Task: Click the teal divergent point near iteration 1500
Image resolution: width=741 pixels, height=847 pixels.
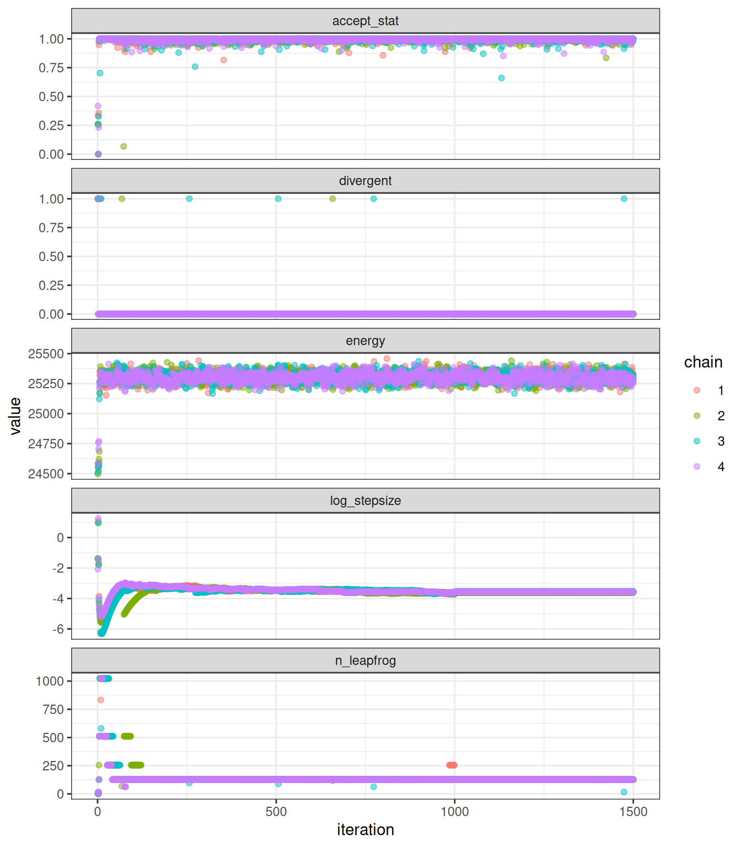Action: (x=624, y=199)
